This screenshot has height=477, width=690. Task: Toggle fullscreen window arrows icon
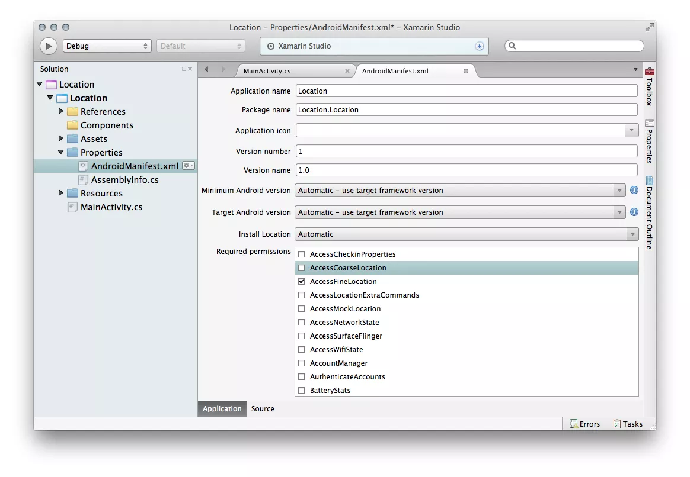[x=649, y=28]
